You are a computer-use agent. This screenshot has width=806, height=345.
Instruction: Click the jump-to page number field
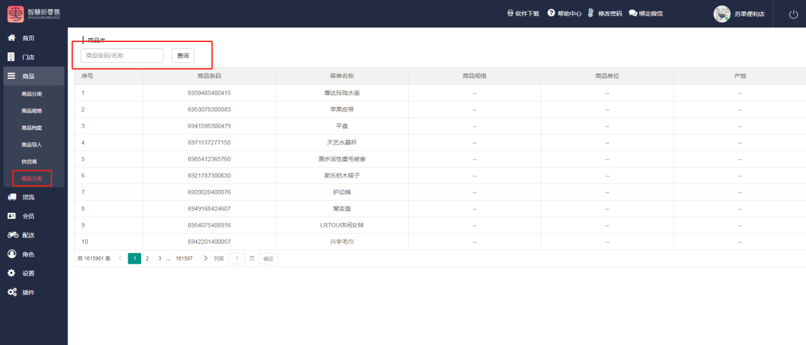(x=236, y=259)
